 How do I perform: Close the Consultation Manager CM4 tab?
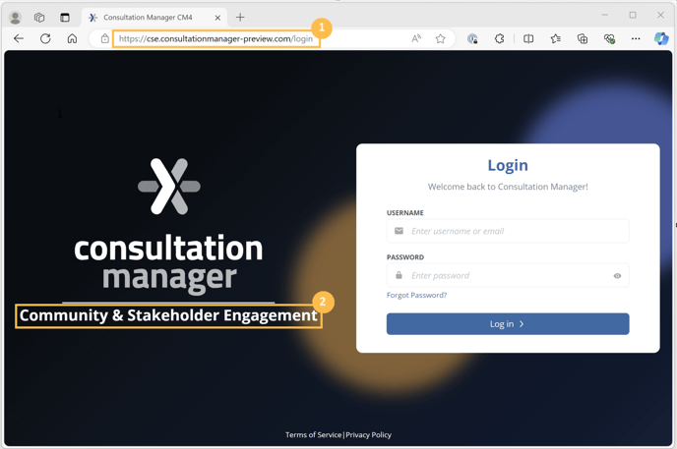pos(217,18)
